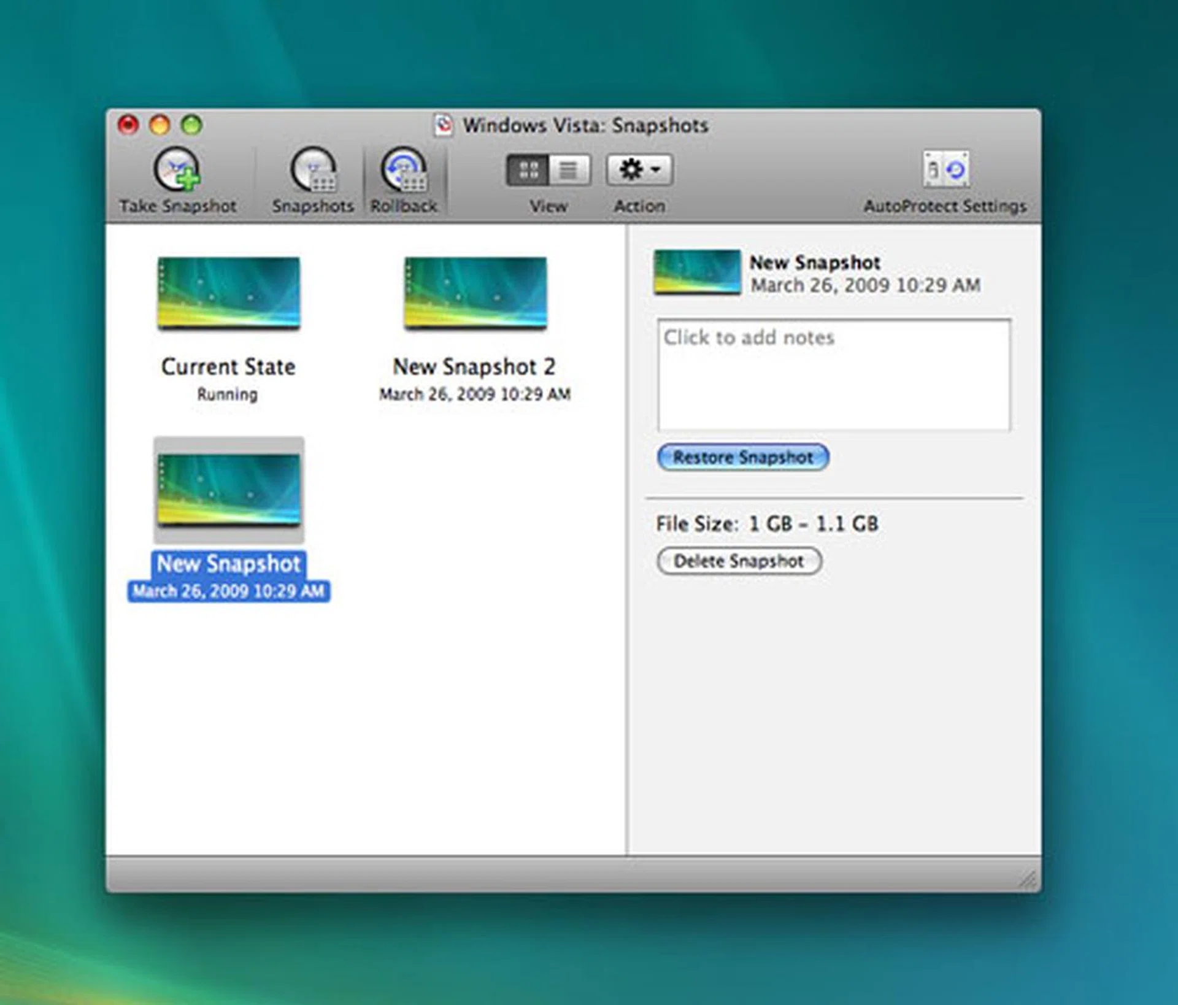Click the window title bar application icon
The height and width of the screenshot is (1005, 1178).
click(444, 125)
